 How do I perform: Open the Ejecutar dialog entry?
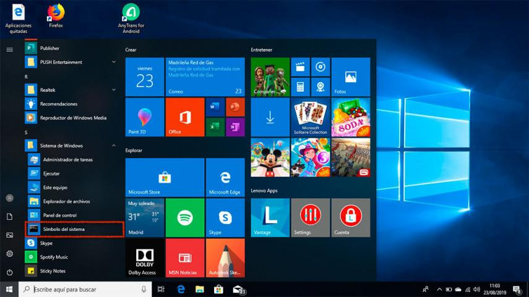point(72,174)
